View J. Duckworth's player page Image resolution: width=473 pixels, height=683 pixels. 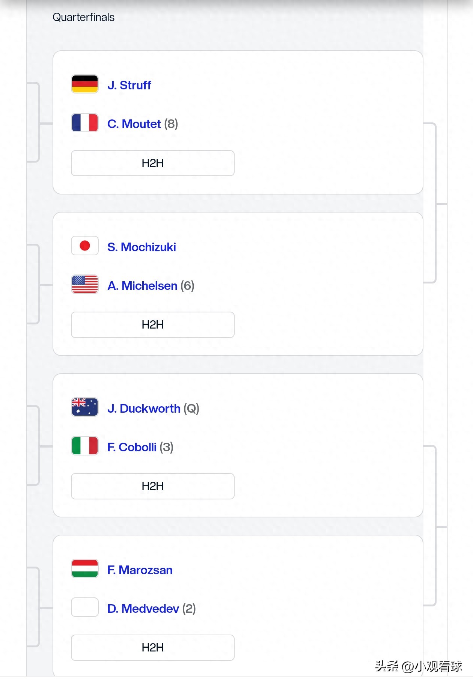[144, 409]
